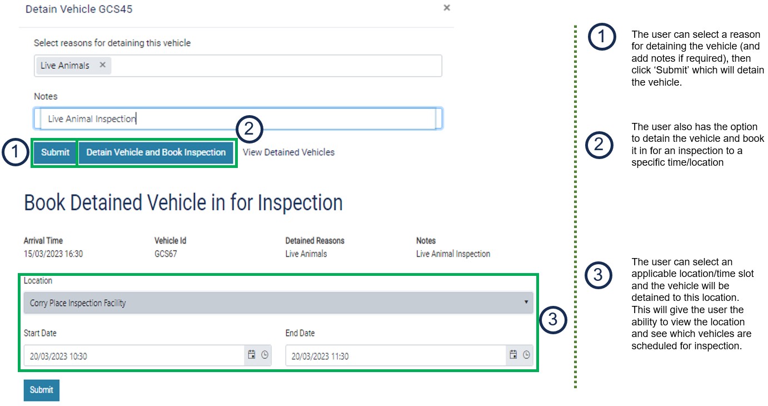Click Detain Vehicle and Book Inspection
The image size is (768, 406).
point(156,152)
